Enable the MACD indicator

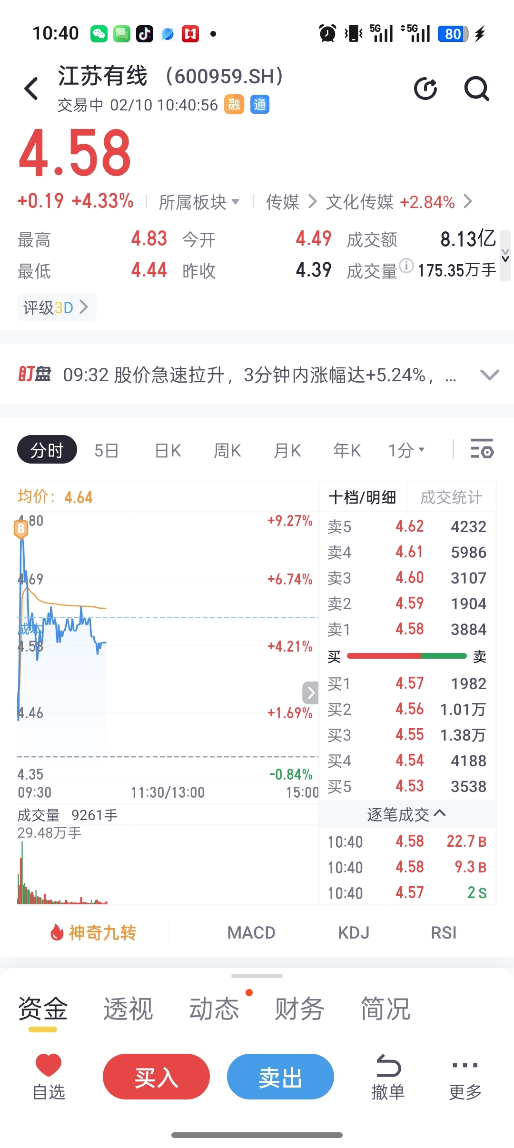pos(251,932)
